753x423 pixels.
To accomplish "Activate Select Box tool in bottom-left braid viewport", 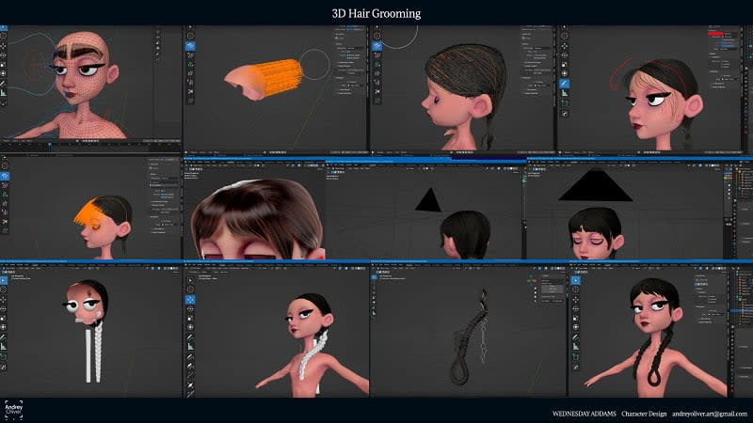I will coord(4,280).
